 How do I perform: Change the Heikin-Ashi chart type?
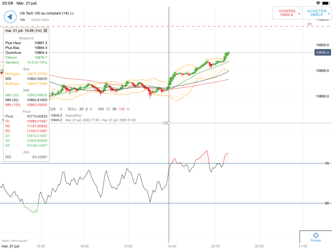coord(40,20)
